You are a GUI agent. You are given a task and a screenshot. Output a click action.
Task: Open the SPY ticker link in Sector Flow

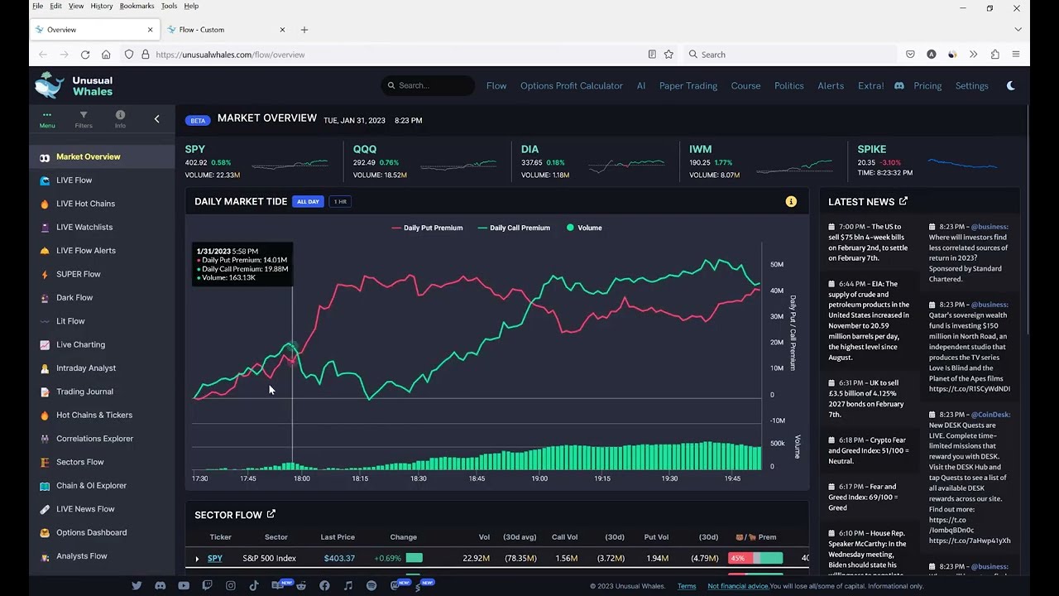pos(215,559)
